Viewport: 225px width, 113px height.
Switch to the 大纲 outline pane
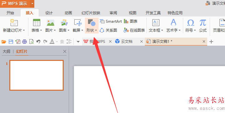[x=7, y=52]
